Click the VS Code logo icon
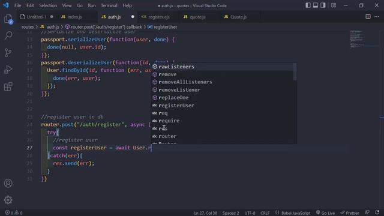The height and width of the screenshot is (216, 384). (x=6, y=5)
